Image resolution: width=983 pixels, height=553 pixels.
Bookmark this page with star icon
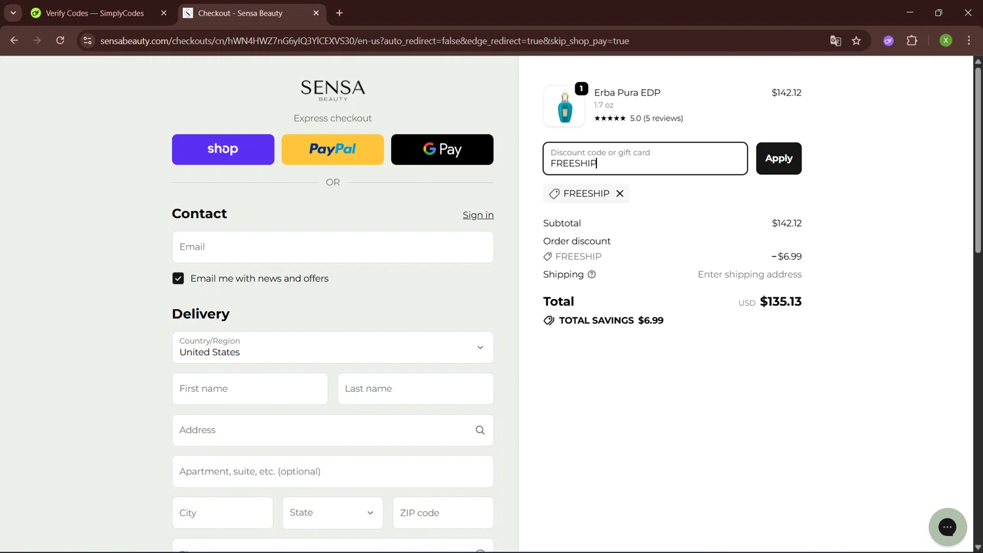click(x=856, y=41)
